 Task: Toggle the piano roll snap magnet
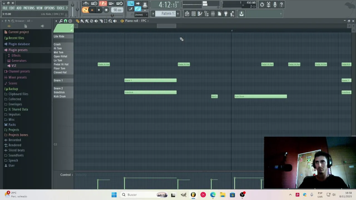pos(65,21)
